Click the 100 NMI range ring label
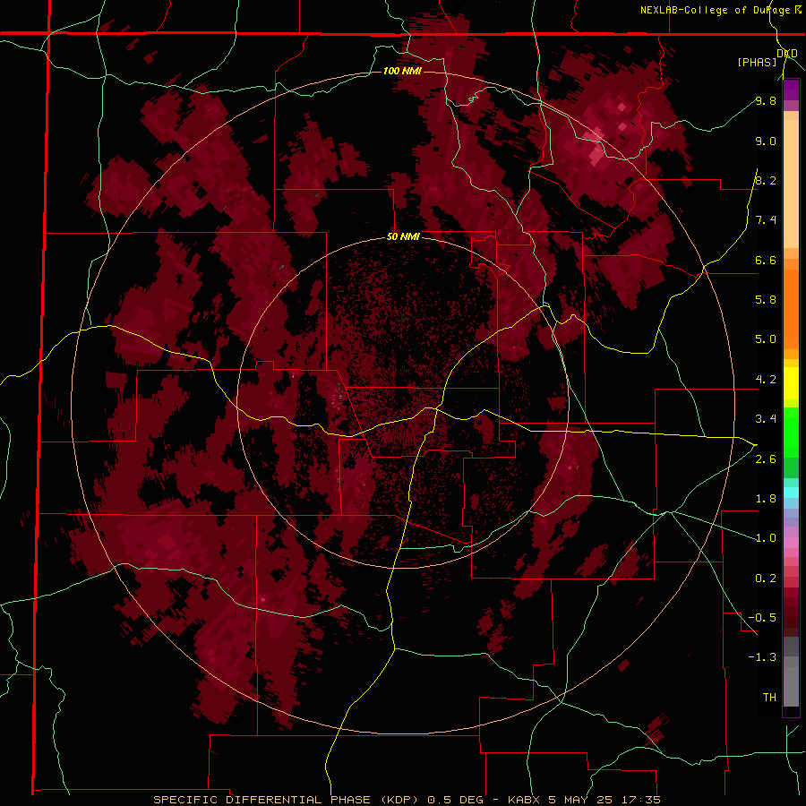Screen dimensions: 806x806 (x=402, y=71)
